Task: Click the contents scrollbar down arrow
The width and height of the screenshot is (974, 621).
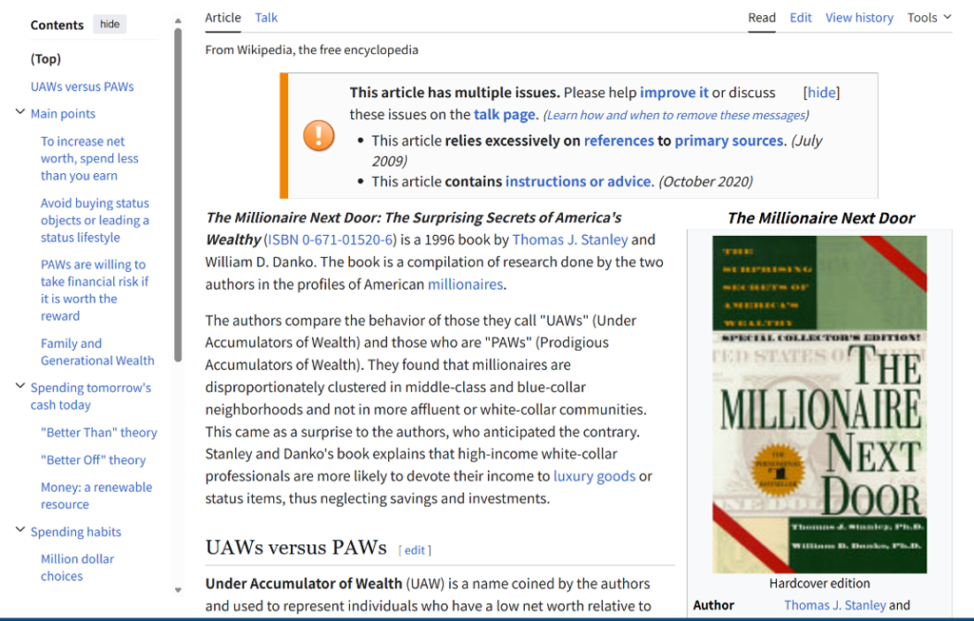Action: (x=178, y=590)
